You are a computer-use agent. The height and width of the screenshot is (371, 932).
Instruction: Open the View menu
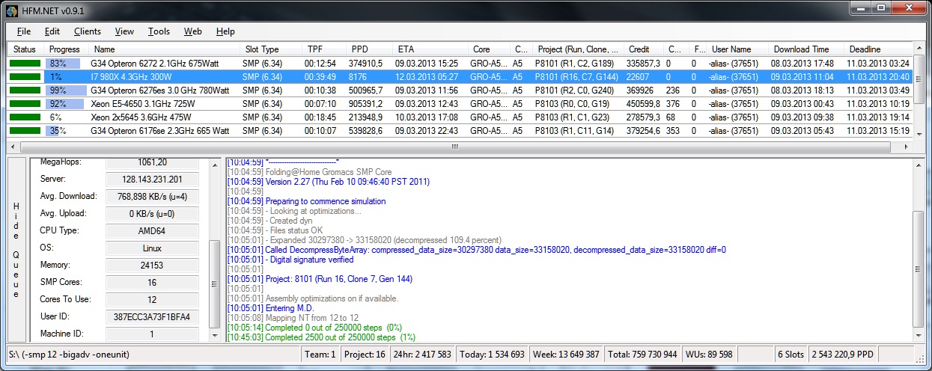click(124, 31)
